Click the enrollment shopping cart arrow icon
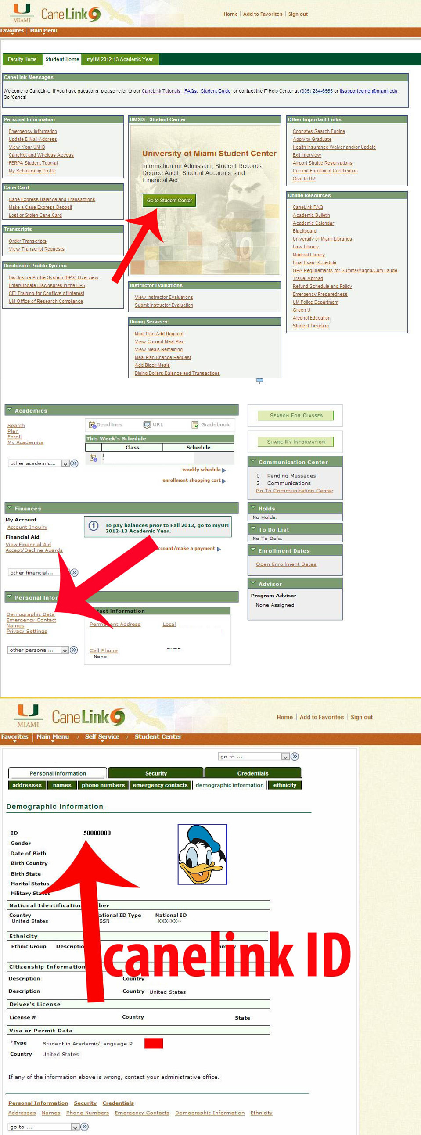421x1135 pixels. [224, 481]
